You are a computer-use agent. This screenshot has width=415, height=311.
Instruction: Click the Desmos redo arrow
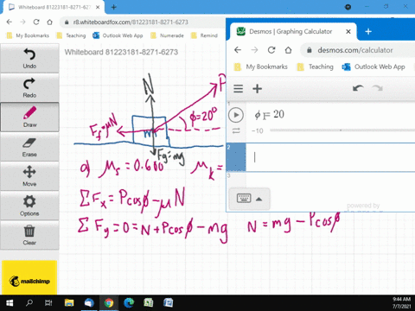click(x=377, y=88)
